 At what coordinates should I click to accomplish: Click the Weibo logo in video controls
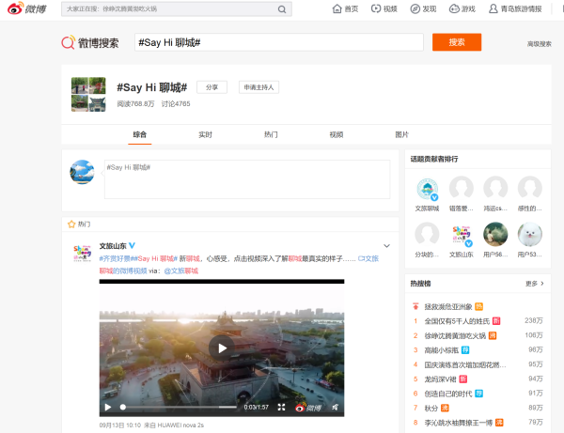pos(308,407)
